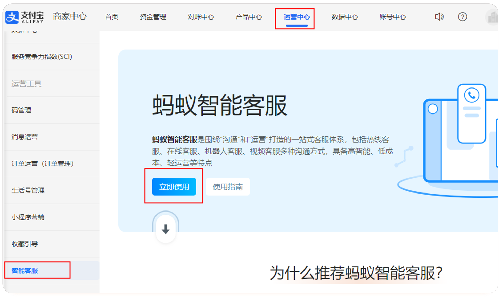Click the user avatar in top right

[492, 17]
